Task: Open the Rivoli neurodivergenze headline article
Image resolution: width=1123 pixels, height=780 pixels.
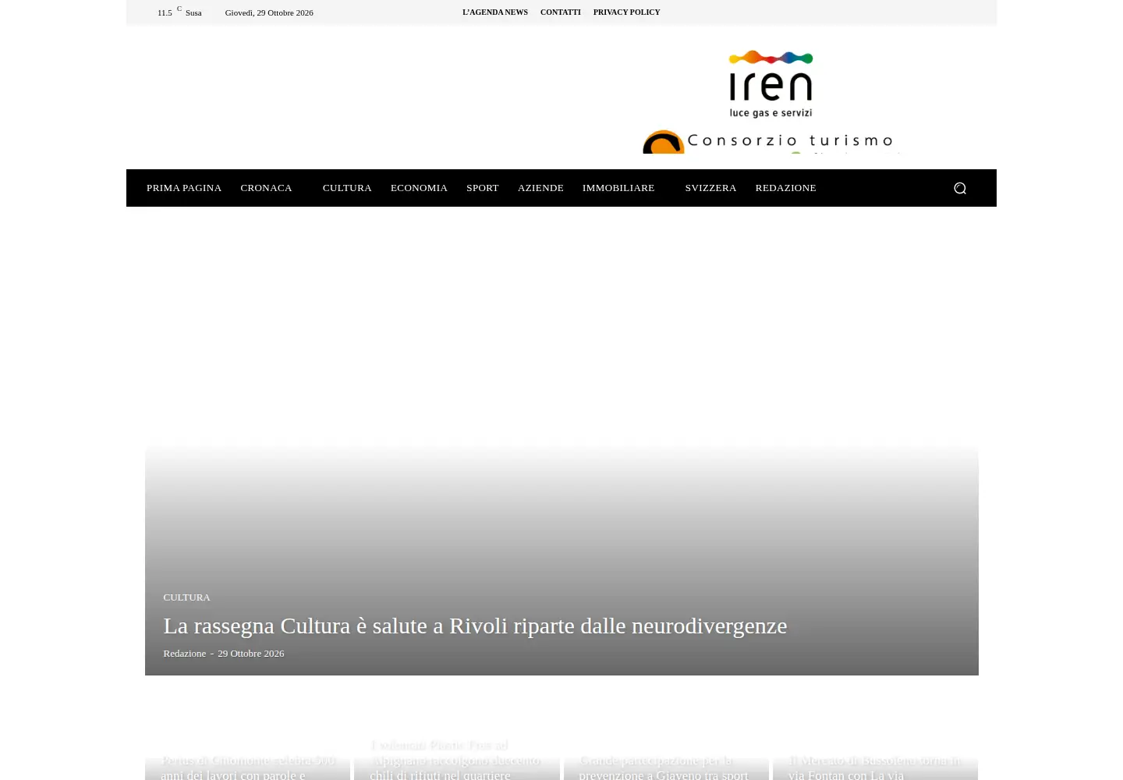Action: point(475,626)
